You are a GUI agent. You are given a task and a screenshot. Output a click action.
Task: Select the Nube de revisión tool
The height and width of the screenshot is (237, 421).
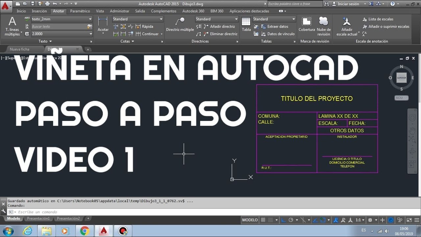[x=324, y=26]
